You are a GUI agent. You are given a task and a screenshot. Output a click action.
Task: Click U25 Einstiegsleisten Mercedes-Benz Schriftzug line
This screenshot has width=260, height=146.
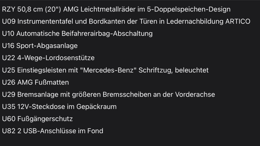(x=105, y=70)
